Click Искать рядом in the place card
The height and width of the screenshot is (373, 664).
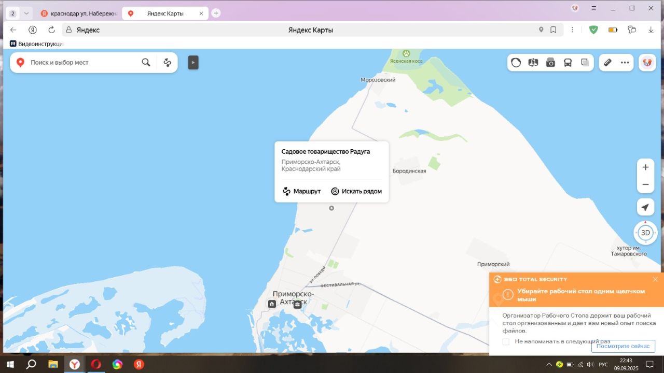[356, 191]
